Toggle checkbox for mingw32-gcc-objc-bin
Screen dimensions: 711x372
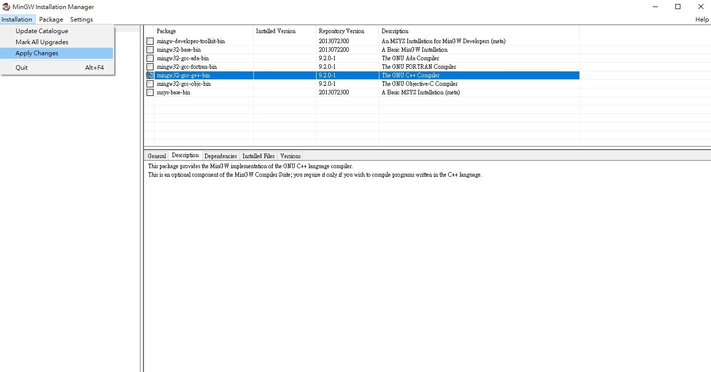150,84
